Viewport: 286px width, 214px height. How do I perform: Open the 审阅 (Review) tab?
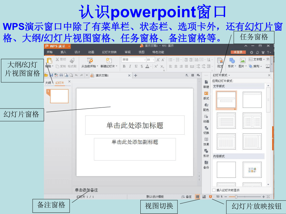point(128,52)
